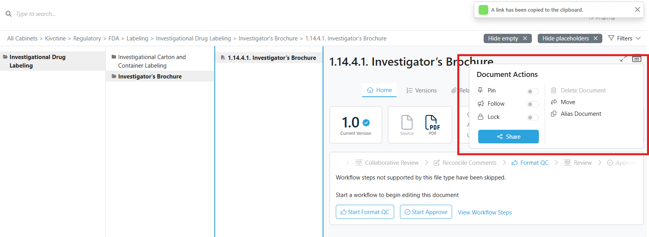The image size is (649, 237).
Task: Open View Workflow Steps link
Action: 484,213
